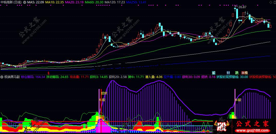The width and height of the screenshot is (276, 134).
Task: Select the MA250: 13.41 indicator label
Action: (136, 2)
